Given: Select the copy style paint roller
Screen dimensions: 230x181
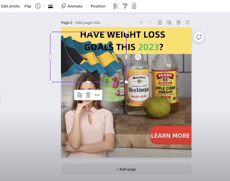Looking at the screenshot, I should 125,6.
